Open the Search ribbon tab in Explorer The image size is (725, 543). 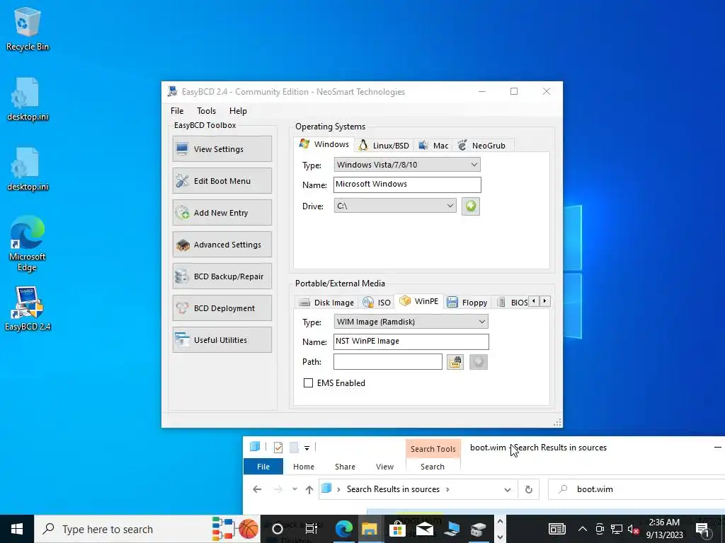point(433,467)
